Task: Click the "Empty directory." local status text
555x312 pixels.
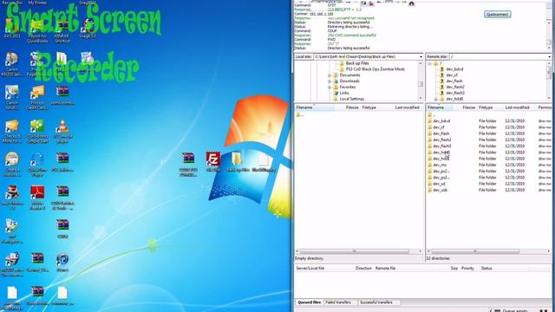Action: pos(310,258)
